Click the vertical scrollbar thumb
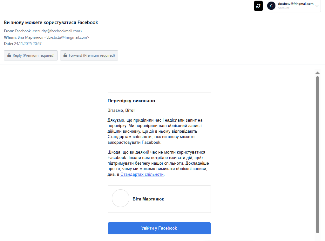Viewport: 325px width, 241px height. pyautogui.click(x=317, y=154)
